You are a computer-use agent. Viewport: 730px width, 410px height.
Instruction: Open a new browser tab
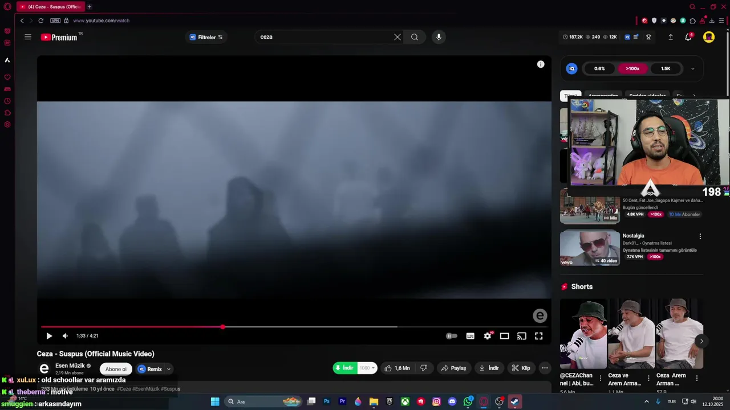[89, 7]
